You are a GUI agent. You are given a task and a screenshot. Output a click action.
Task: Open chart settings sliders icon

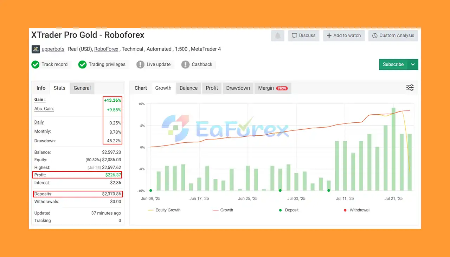pyautogui.click(x=410, y=88)
